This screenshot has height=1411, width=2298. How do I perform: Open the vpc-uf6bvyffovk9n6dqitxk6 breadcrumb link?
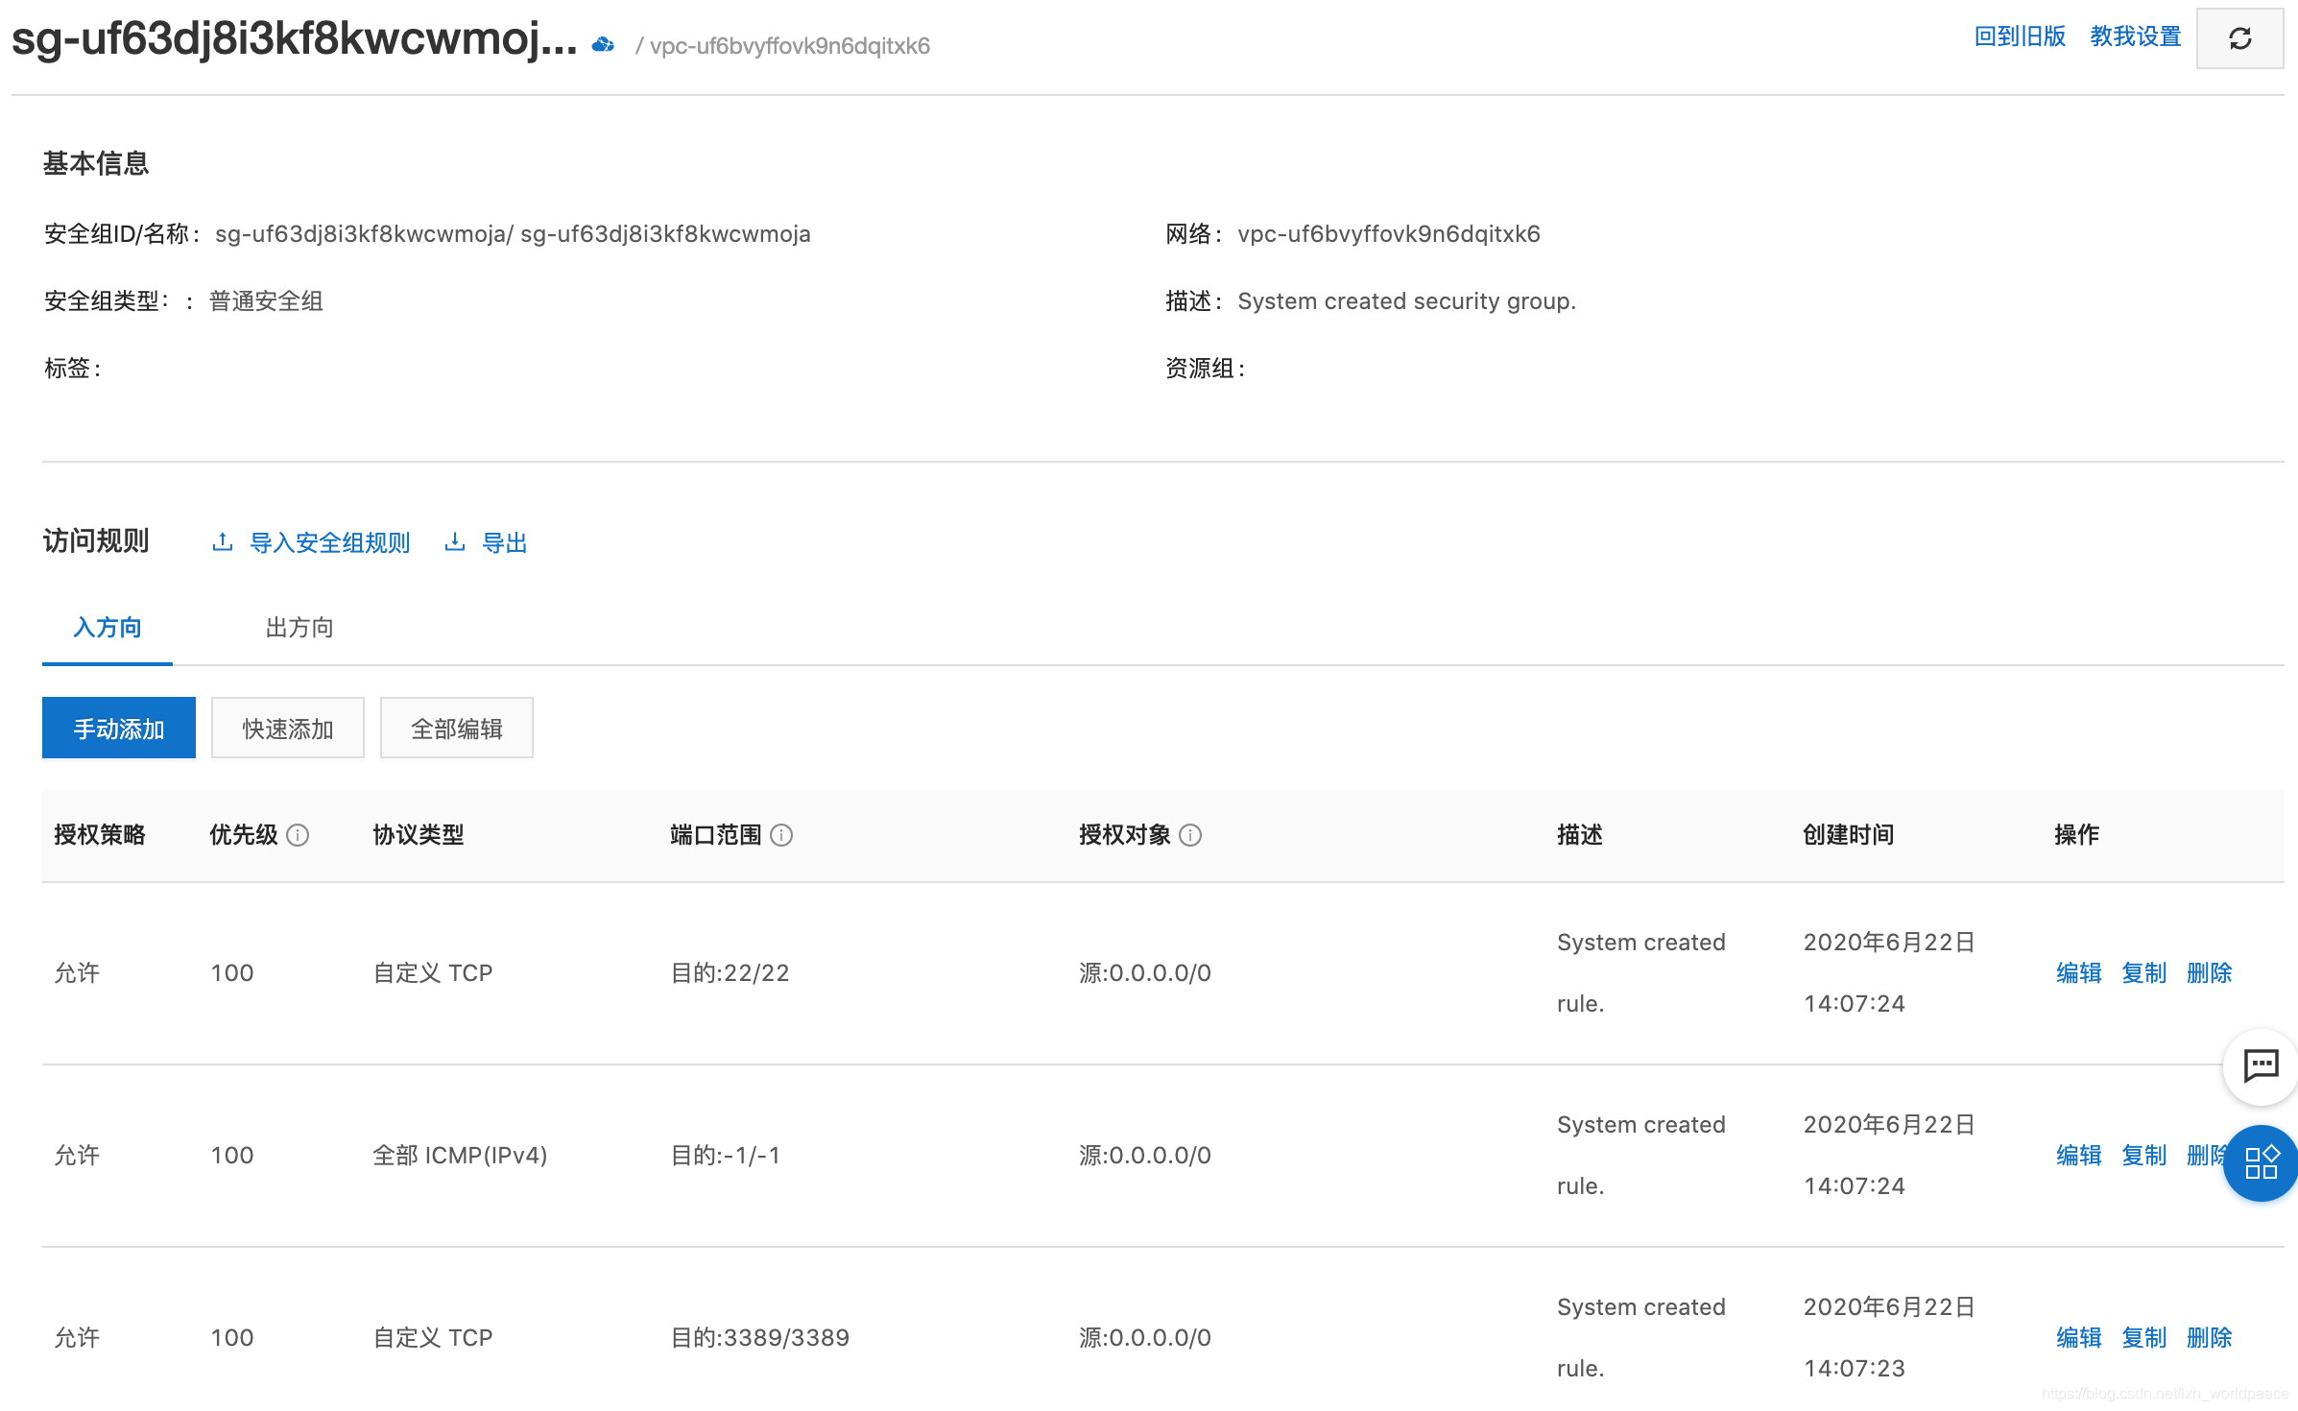(x=789, y=45)
